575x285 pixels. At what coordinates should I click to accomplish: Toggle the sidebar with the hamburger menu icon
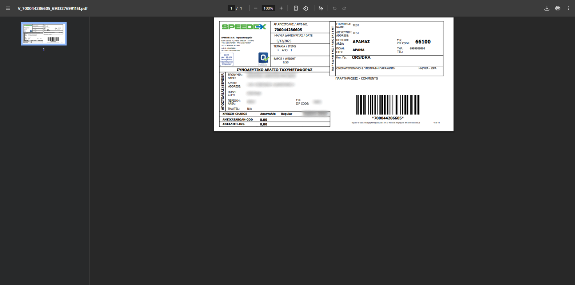[8, 8]
